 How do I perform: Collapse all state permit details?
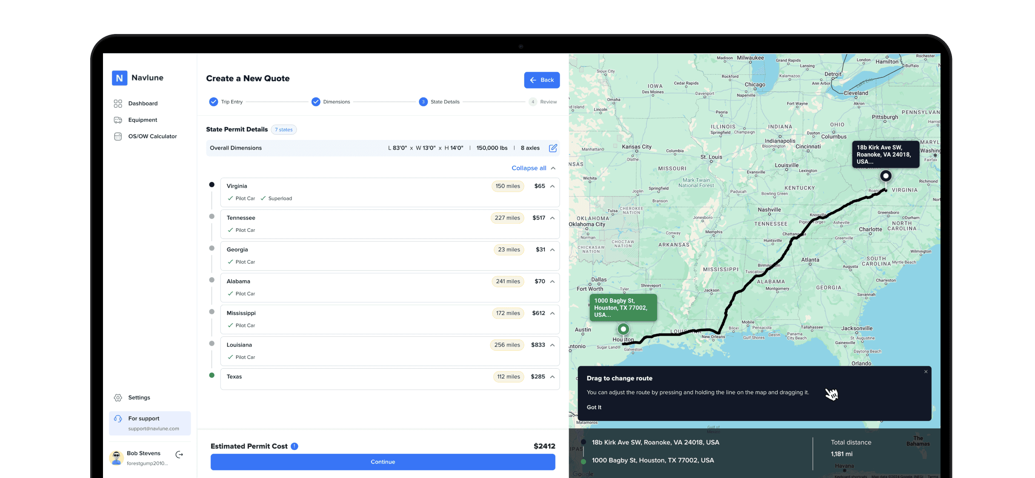[x=529, y=168]
